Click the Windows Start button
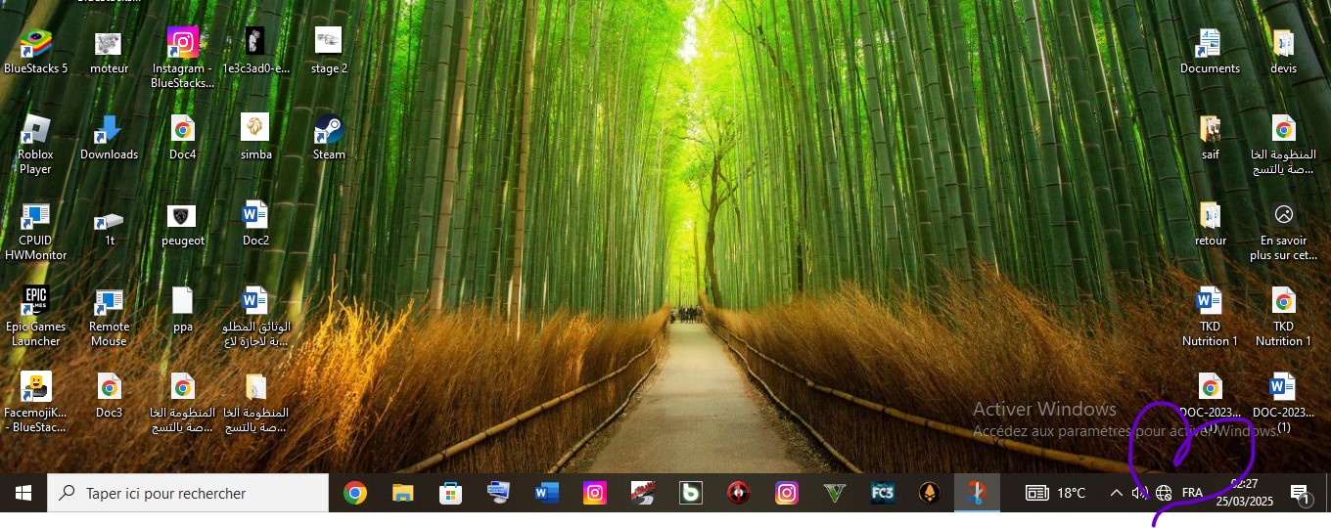This screenshot has height=528, width=1331. click(23, 493)
